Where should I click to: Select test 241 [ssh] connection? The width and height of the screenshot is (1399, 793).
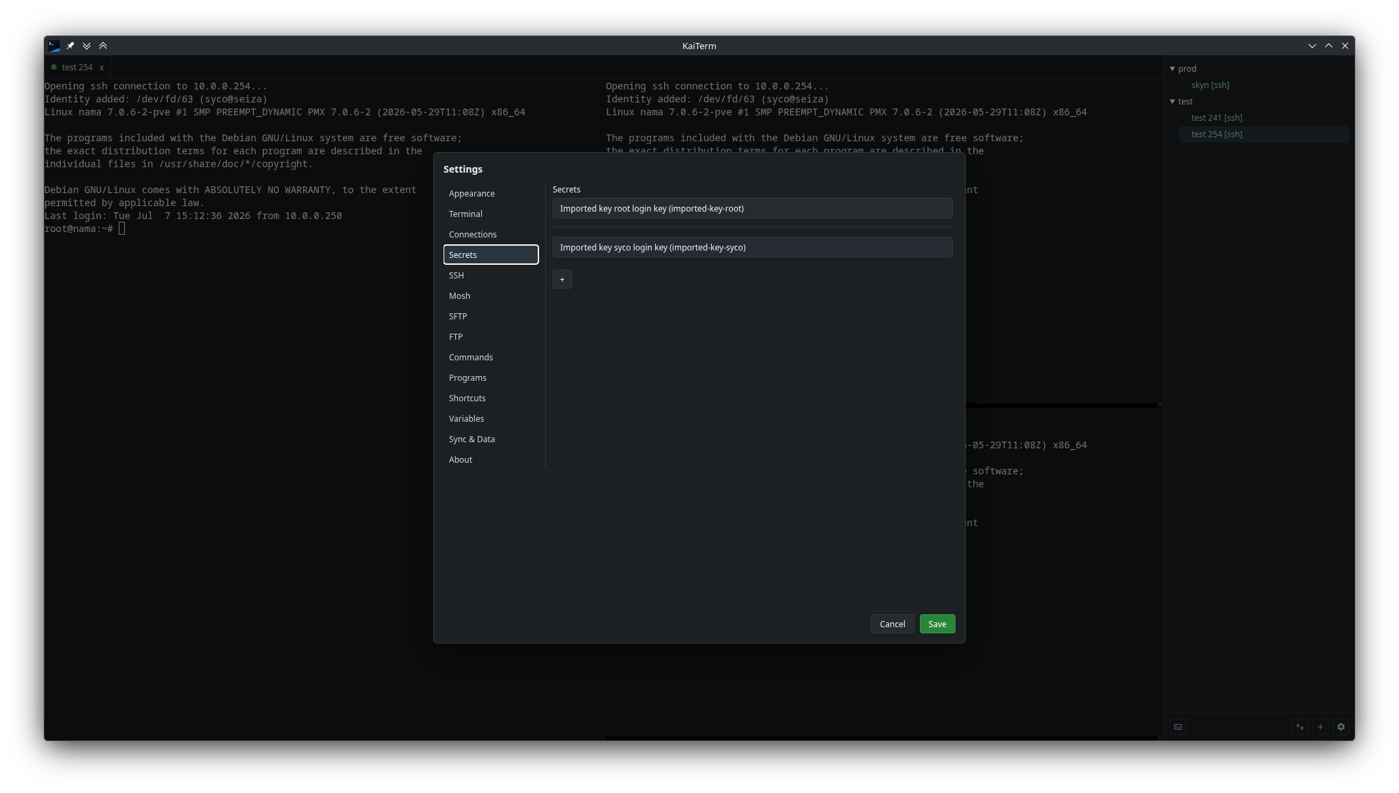click(x=1216, y=118)
